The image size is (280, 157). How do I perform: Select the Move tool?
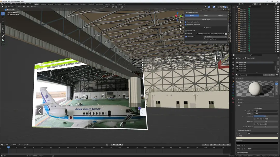pos(3,21)
